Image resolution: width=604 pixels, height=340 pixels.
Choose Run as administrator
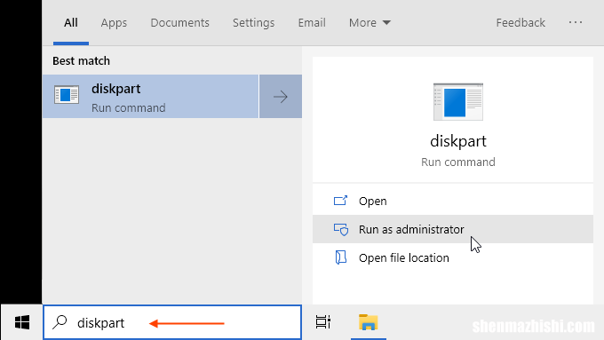pyautogui.click(x=453, y=229)
